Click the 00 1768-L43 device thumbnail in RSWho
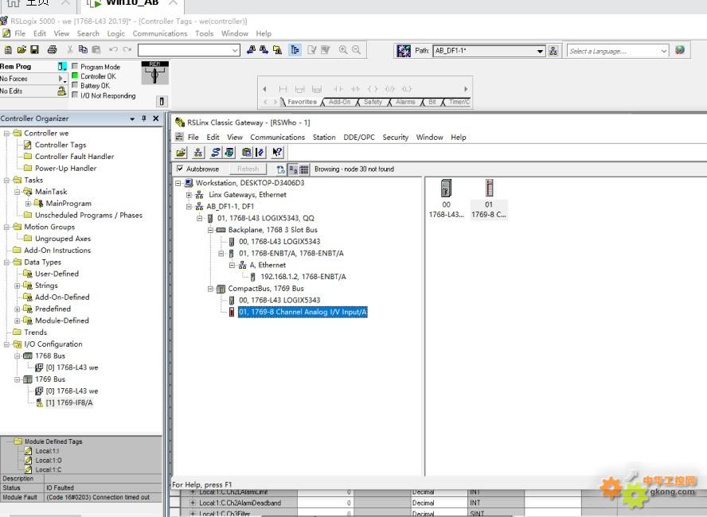The image size is (707, 517). pos(446,198)
